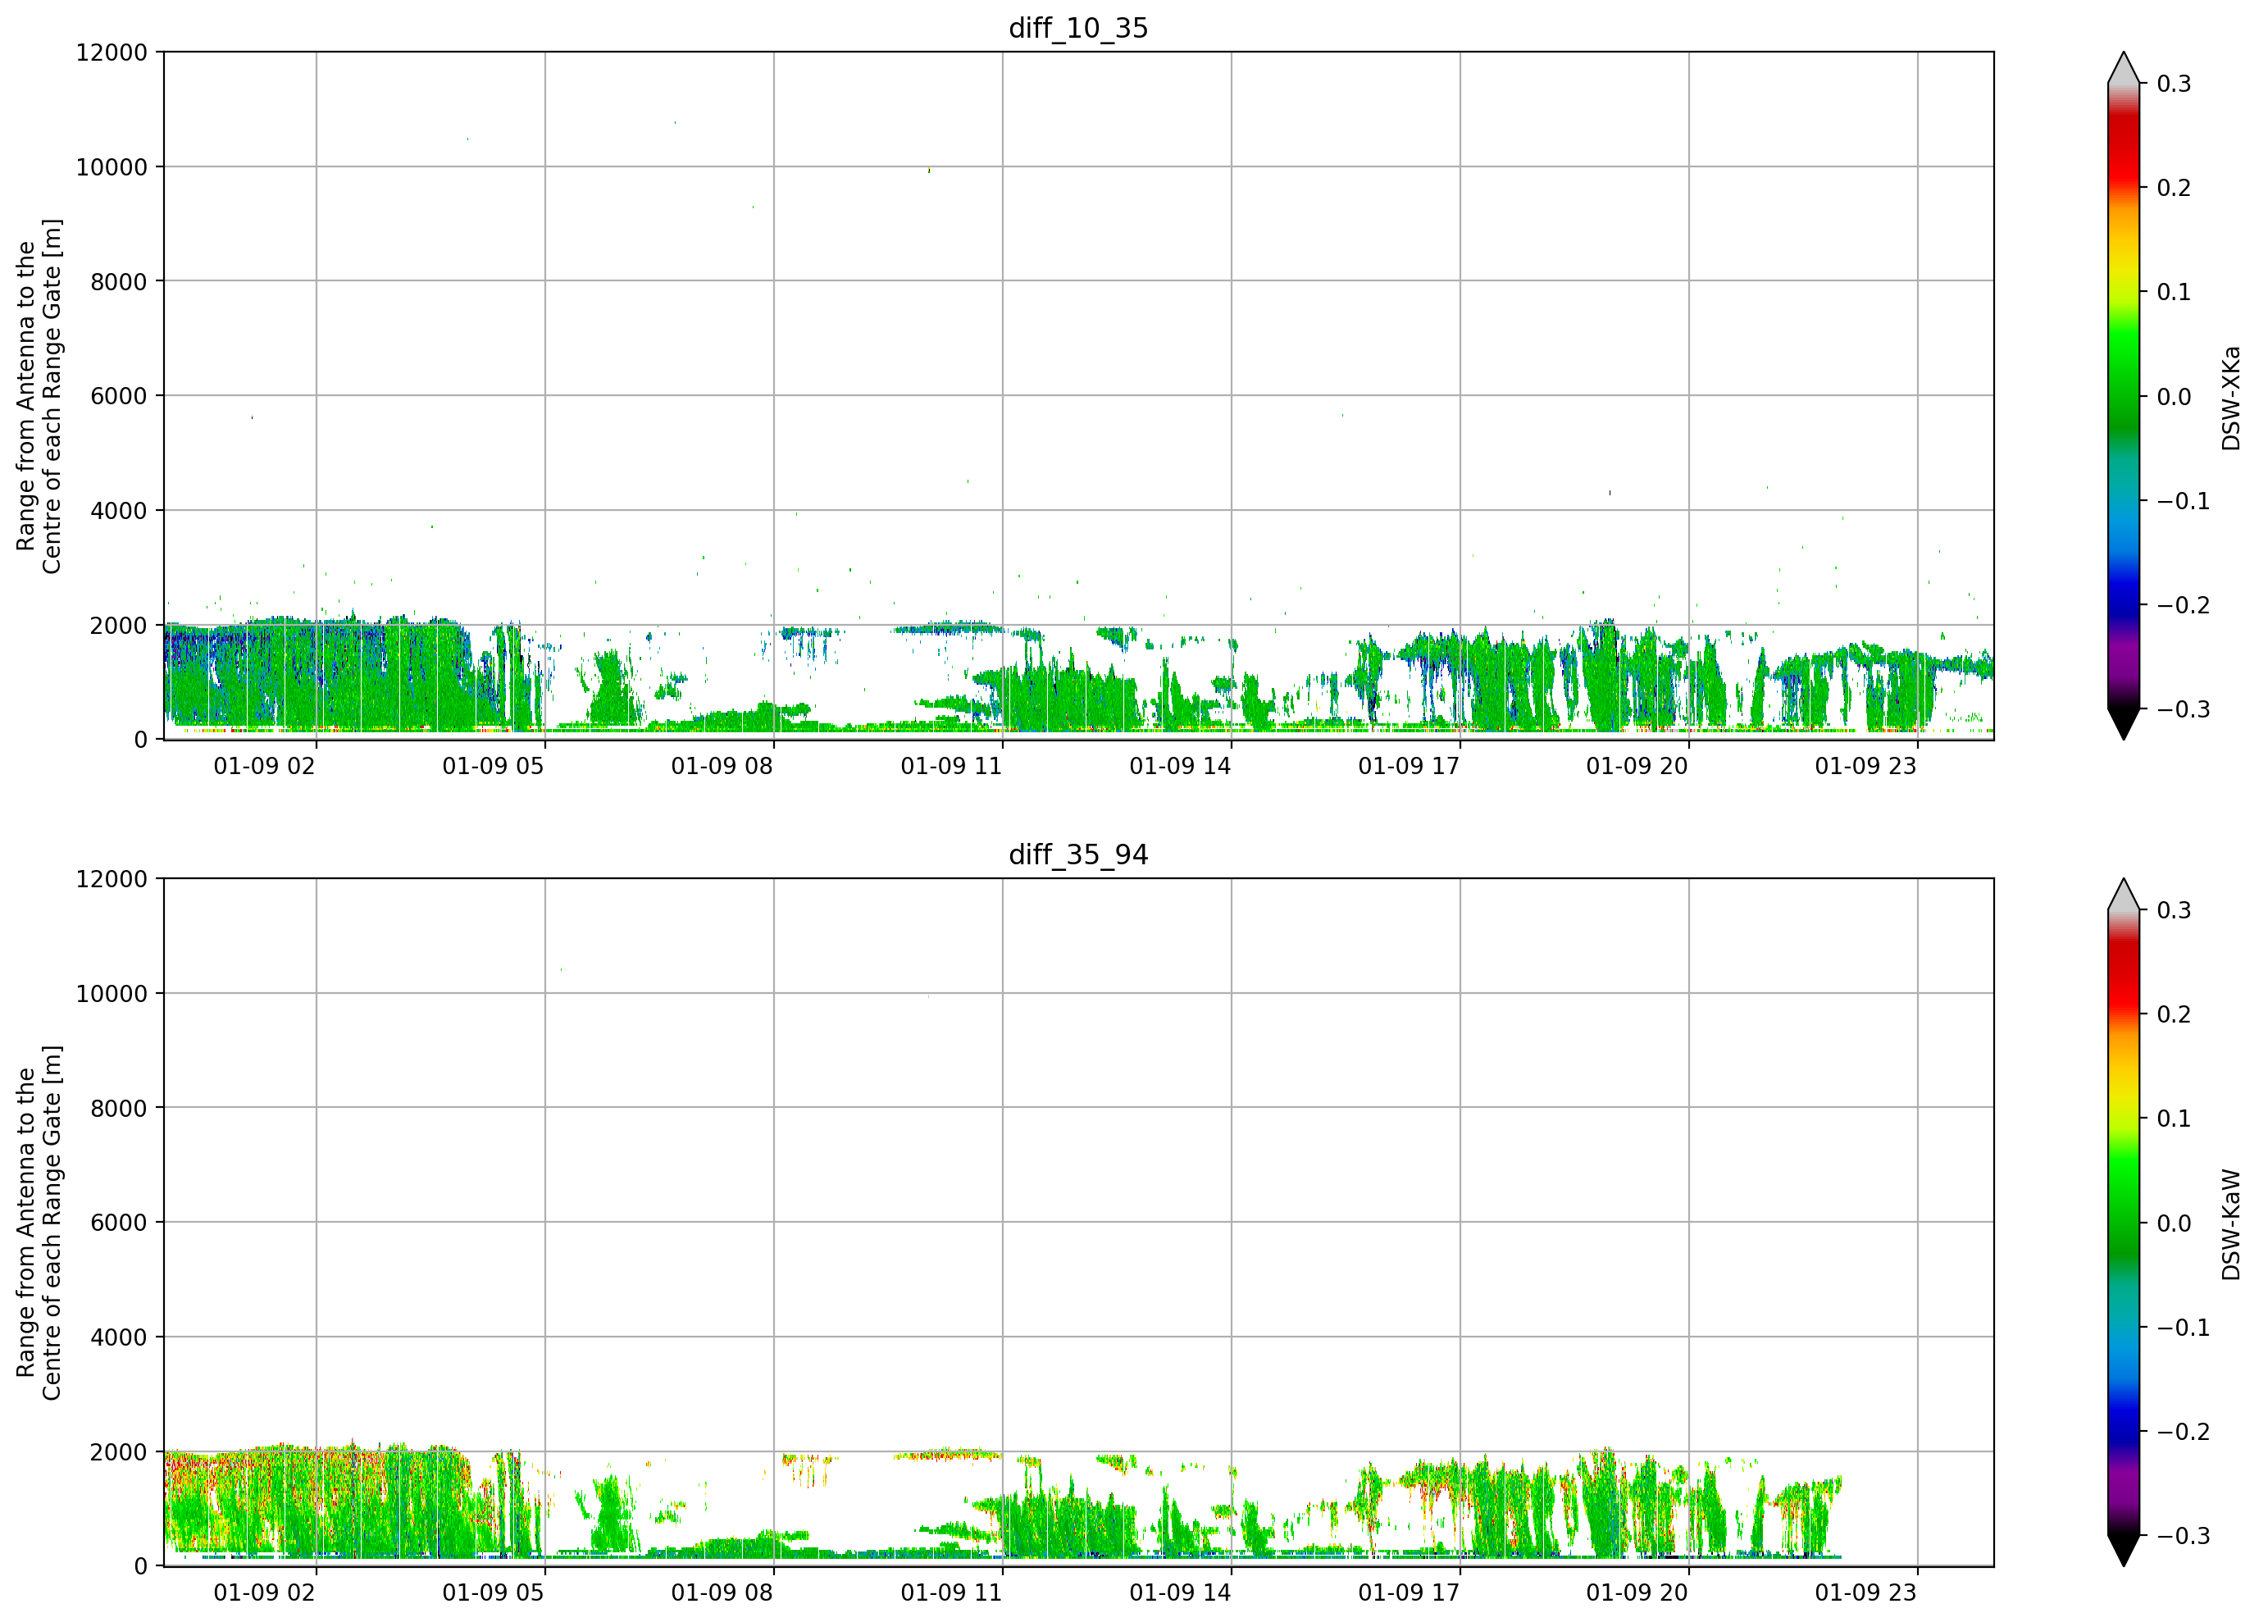Click the 01-09 20 tick in the diff_10_35 plot
Viewport: 2259px width, 1622px height.
1637,766
